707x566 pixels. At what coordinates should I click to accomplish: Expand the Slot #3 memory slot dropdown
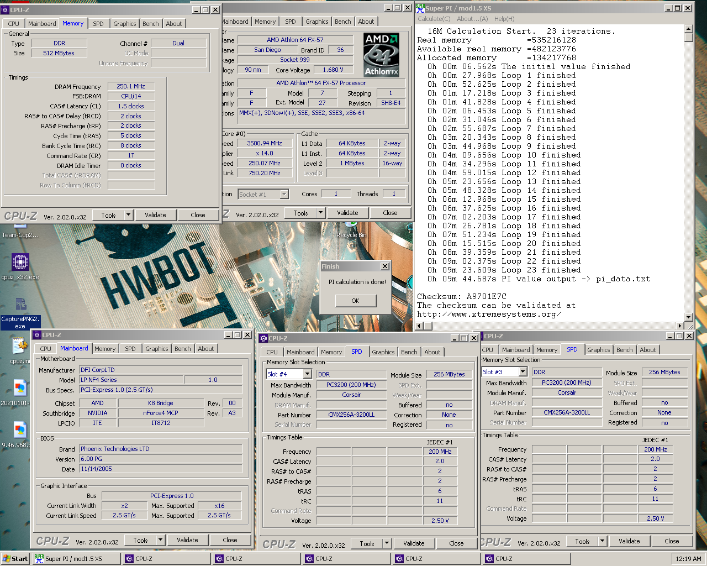[524, 372]
